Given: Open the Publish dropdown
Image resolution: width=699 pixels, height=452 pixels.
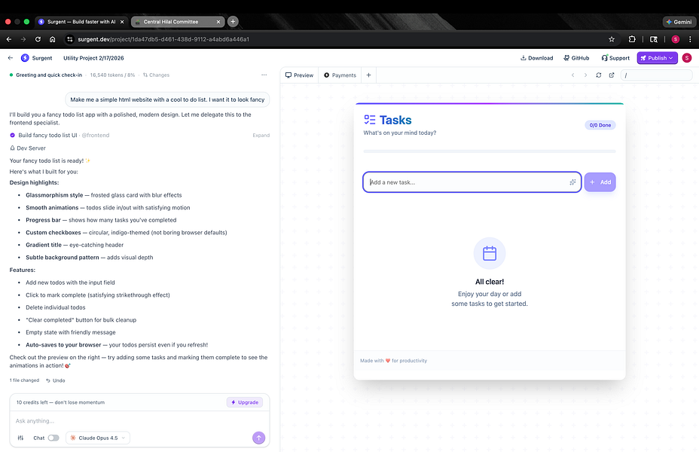Looking at the screenshot, I should pos(657,58).
